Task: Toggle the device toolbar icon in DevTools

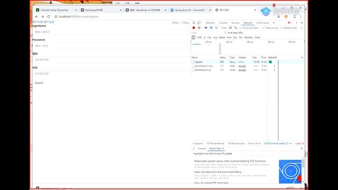Action: tap(199, 23)
